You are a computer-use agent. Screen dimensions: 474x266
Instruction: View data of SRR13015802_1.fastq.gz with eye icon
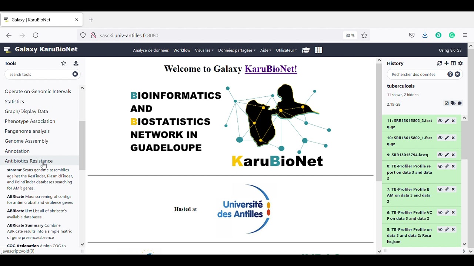[440, 138]
